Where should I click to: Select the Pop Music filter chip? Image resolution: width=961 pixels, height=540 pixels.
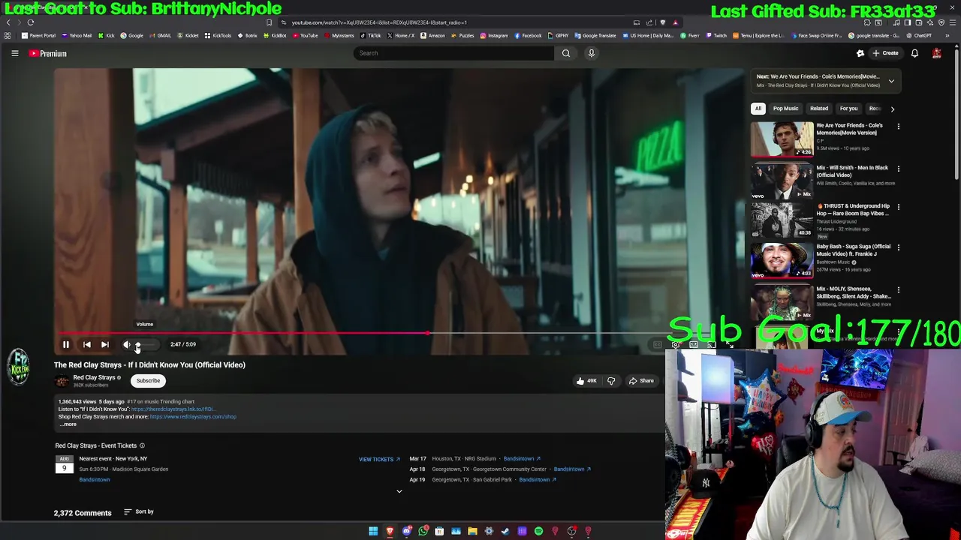(785, 109)
